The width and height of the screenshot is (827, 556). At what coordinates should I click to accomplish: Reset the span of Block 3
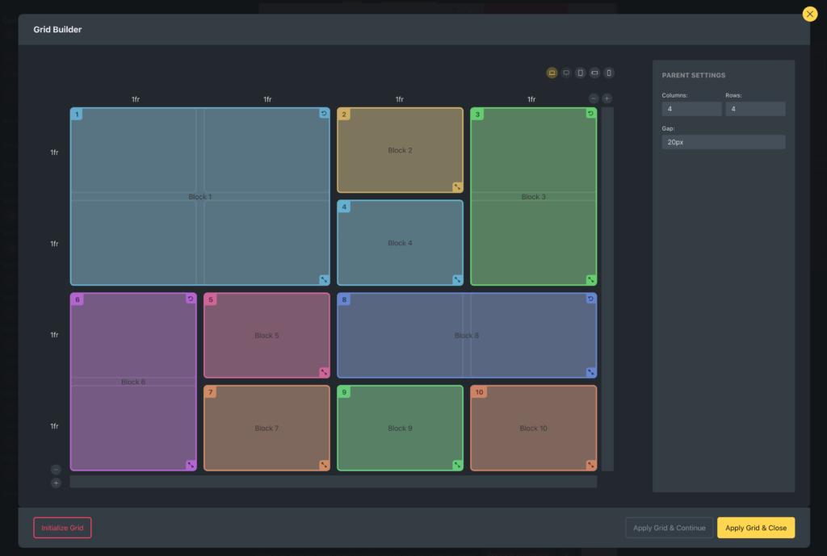tap(590, 114)
